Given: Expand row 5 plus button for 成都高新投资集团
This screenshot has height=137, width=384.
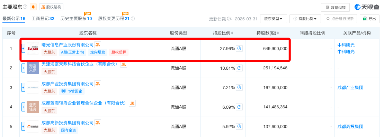Looking at the screenshot, I should 23,127.
